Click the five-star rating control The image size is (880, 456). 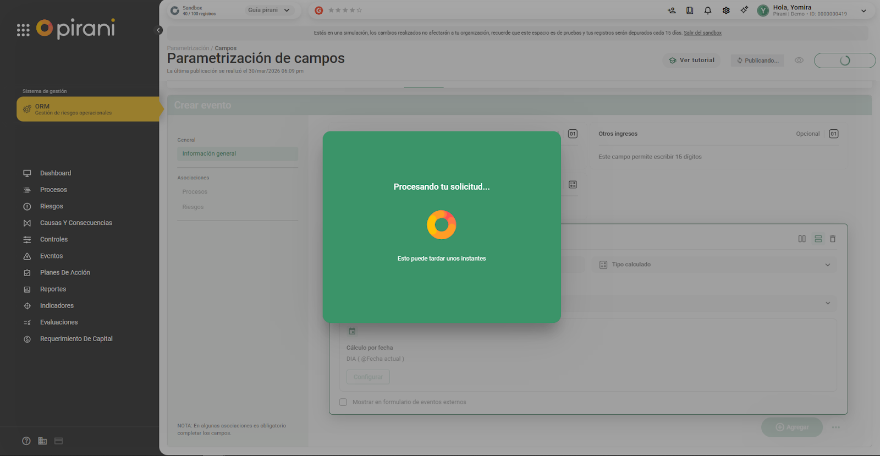pos(345,10)
